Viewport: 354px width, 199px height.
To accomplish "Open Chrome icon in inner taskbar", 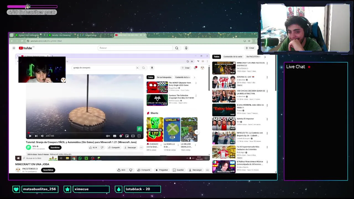I will point(74,158).
